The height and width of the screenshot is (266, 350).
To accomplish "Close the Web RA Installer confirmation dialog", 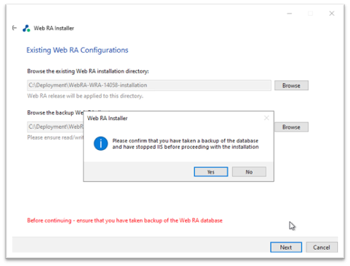I will [267, 118].
